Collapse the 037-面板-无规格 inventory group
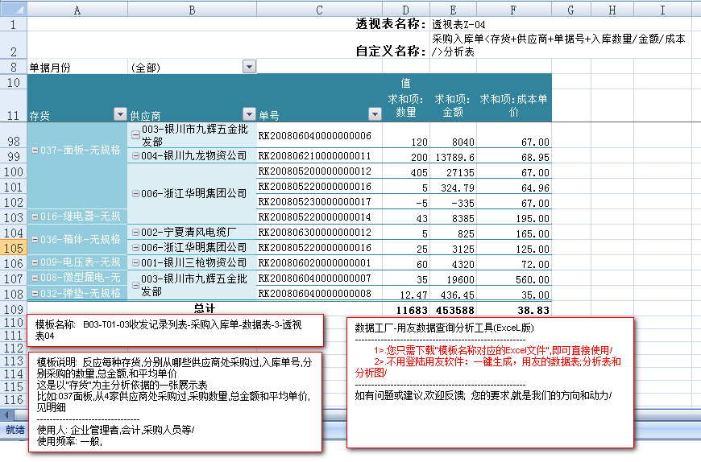Screen dimensions: 701x462 tap(33, 150)
